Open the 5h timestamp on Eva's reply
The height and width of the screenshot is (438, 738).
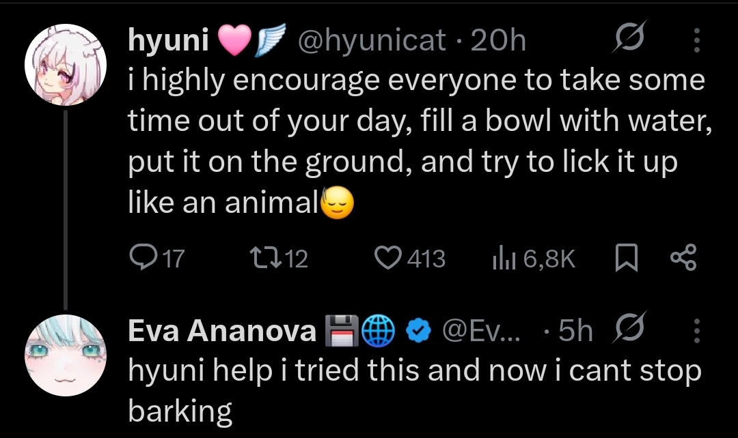575,332
